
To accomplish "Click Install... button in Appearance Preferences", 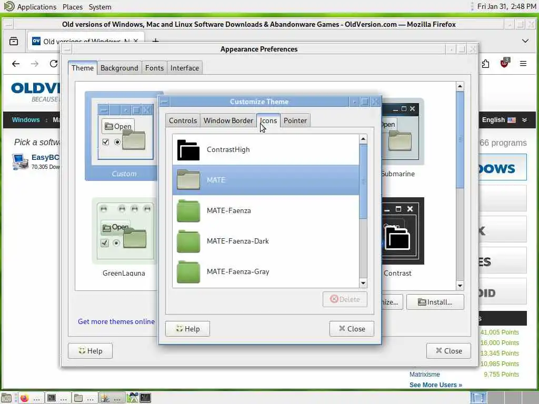I will tap(435, 302).
